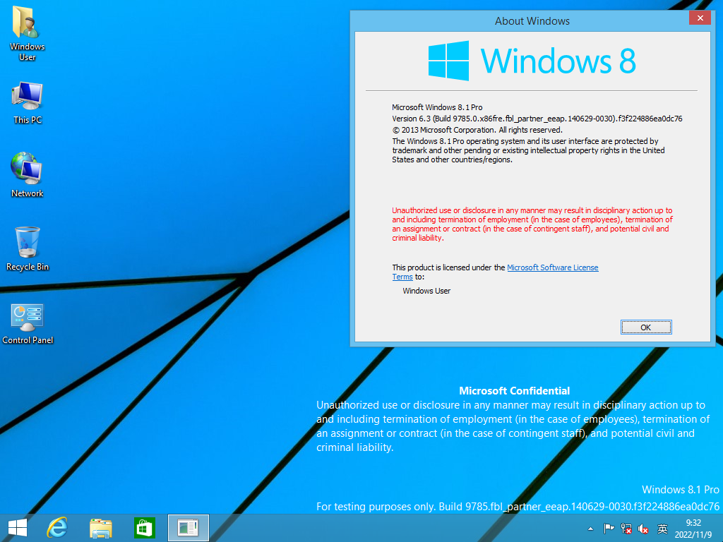723x542 pixels.
Task: Select the Network desktop icon
Action: pyautogui.click(x=28, y=175)
